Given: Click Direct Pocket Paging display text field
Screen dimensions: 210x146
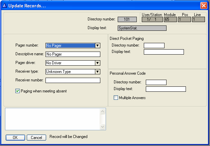Looking at the screenshot, I should [x=164, y=52].
